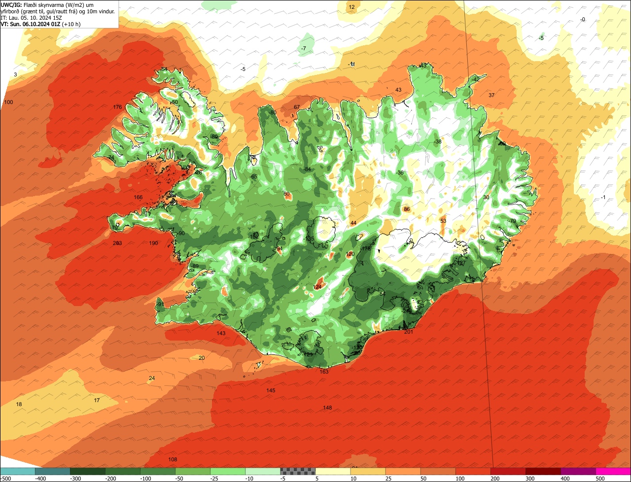Click the '-65' flux value on the map

pos(253,176)
